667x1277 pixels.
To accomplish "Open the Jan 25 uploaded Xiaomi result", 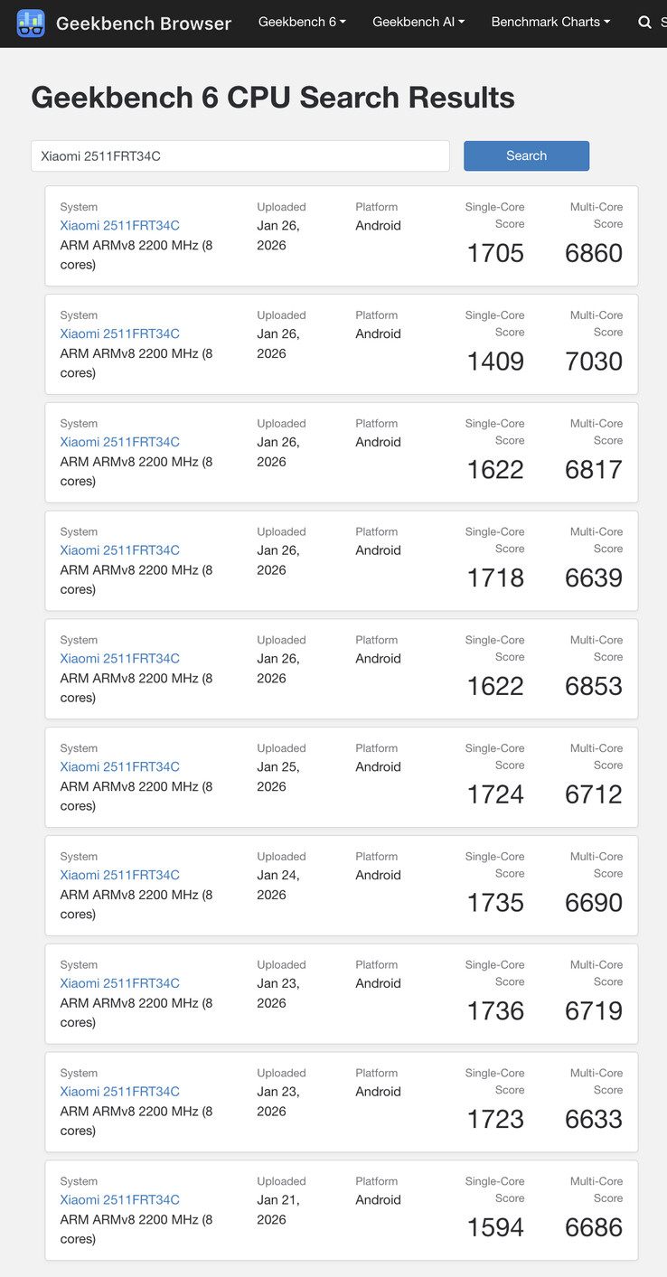I will (119, 766).
